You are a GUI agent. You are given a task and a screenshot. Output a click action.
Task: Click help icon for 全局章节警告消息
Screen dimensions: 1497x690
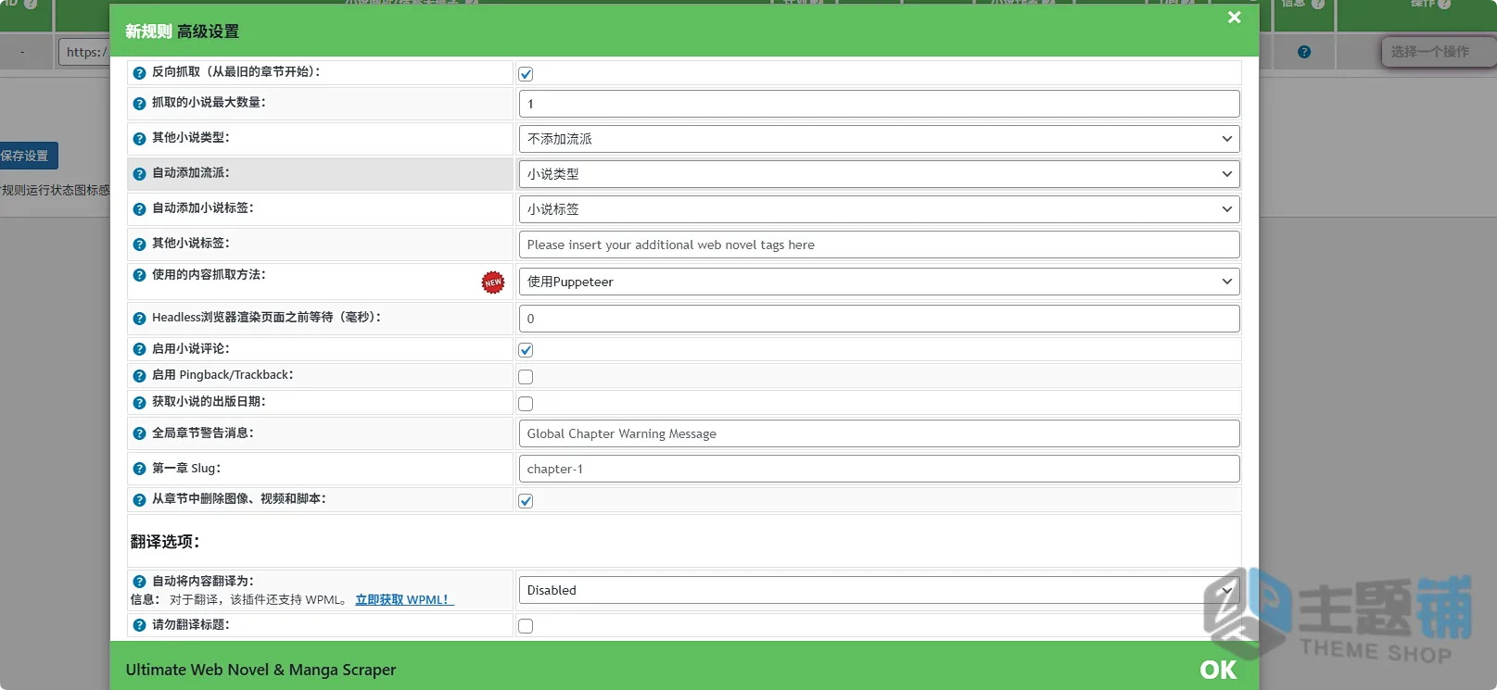point(139,433)
